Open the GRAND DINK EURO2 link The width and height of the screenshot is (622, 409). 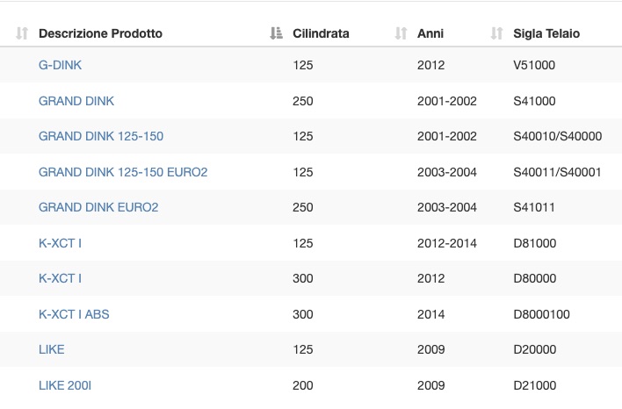click(x=98, y=207)
